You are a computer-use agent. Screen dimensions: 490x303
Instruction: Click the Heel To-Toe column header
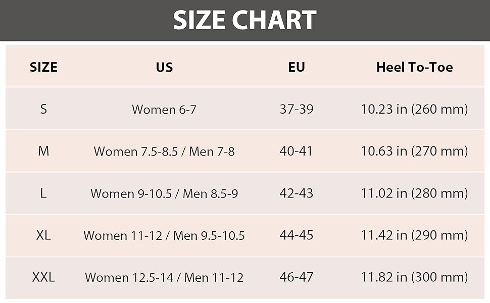coord(414,67)
